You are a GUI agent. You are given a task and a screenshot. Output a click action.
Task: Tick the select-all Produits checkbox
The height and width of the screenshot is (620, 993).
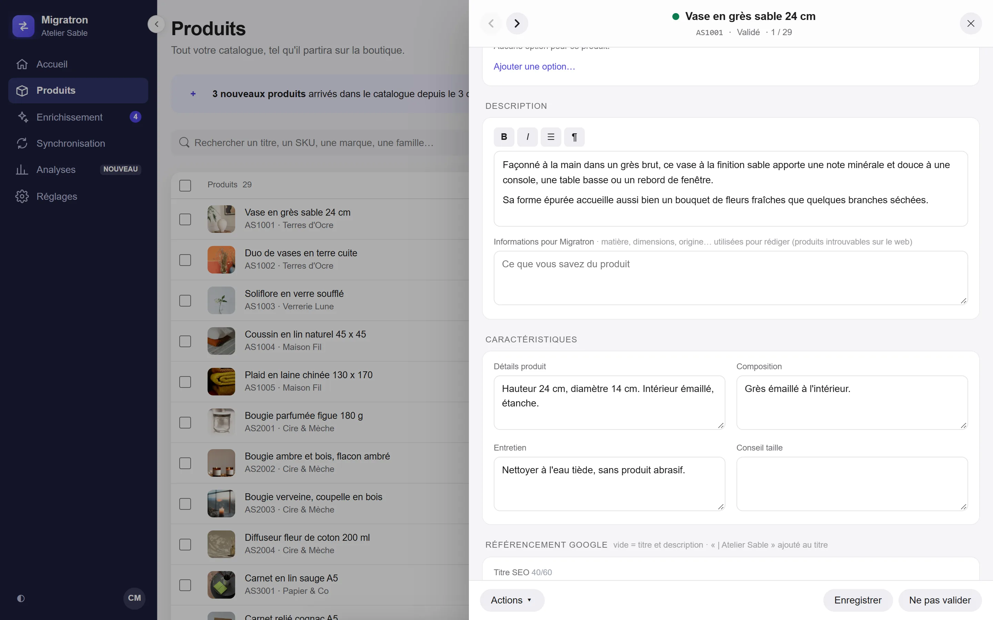point(185,185)
